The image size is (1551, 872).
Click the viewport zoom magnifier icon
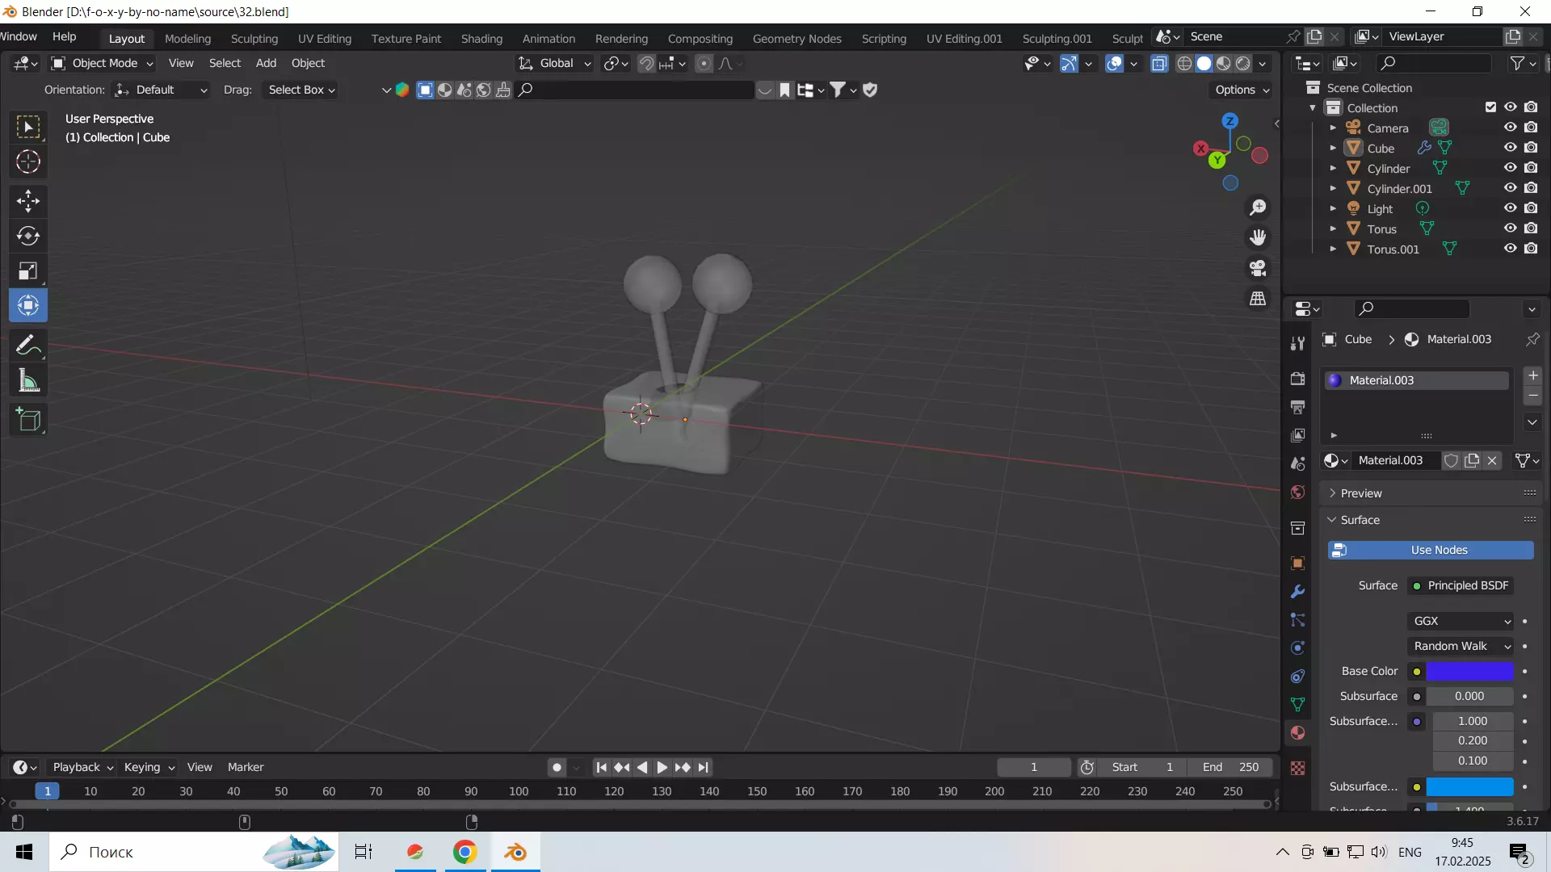click(1258, 208)
